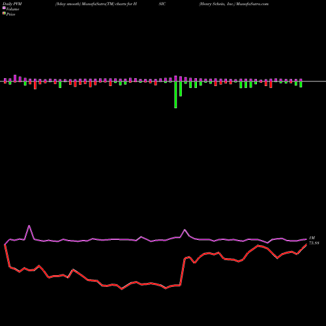This screenshot has height=326, width=326.
Task: Click the Volume legend color swatch
Action: click(x=4, y=8)
